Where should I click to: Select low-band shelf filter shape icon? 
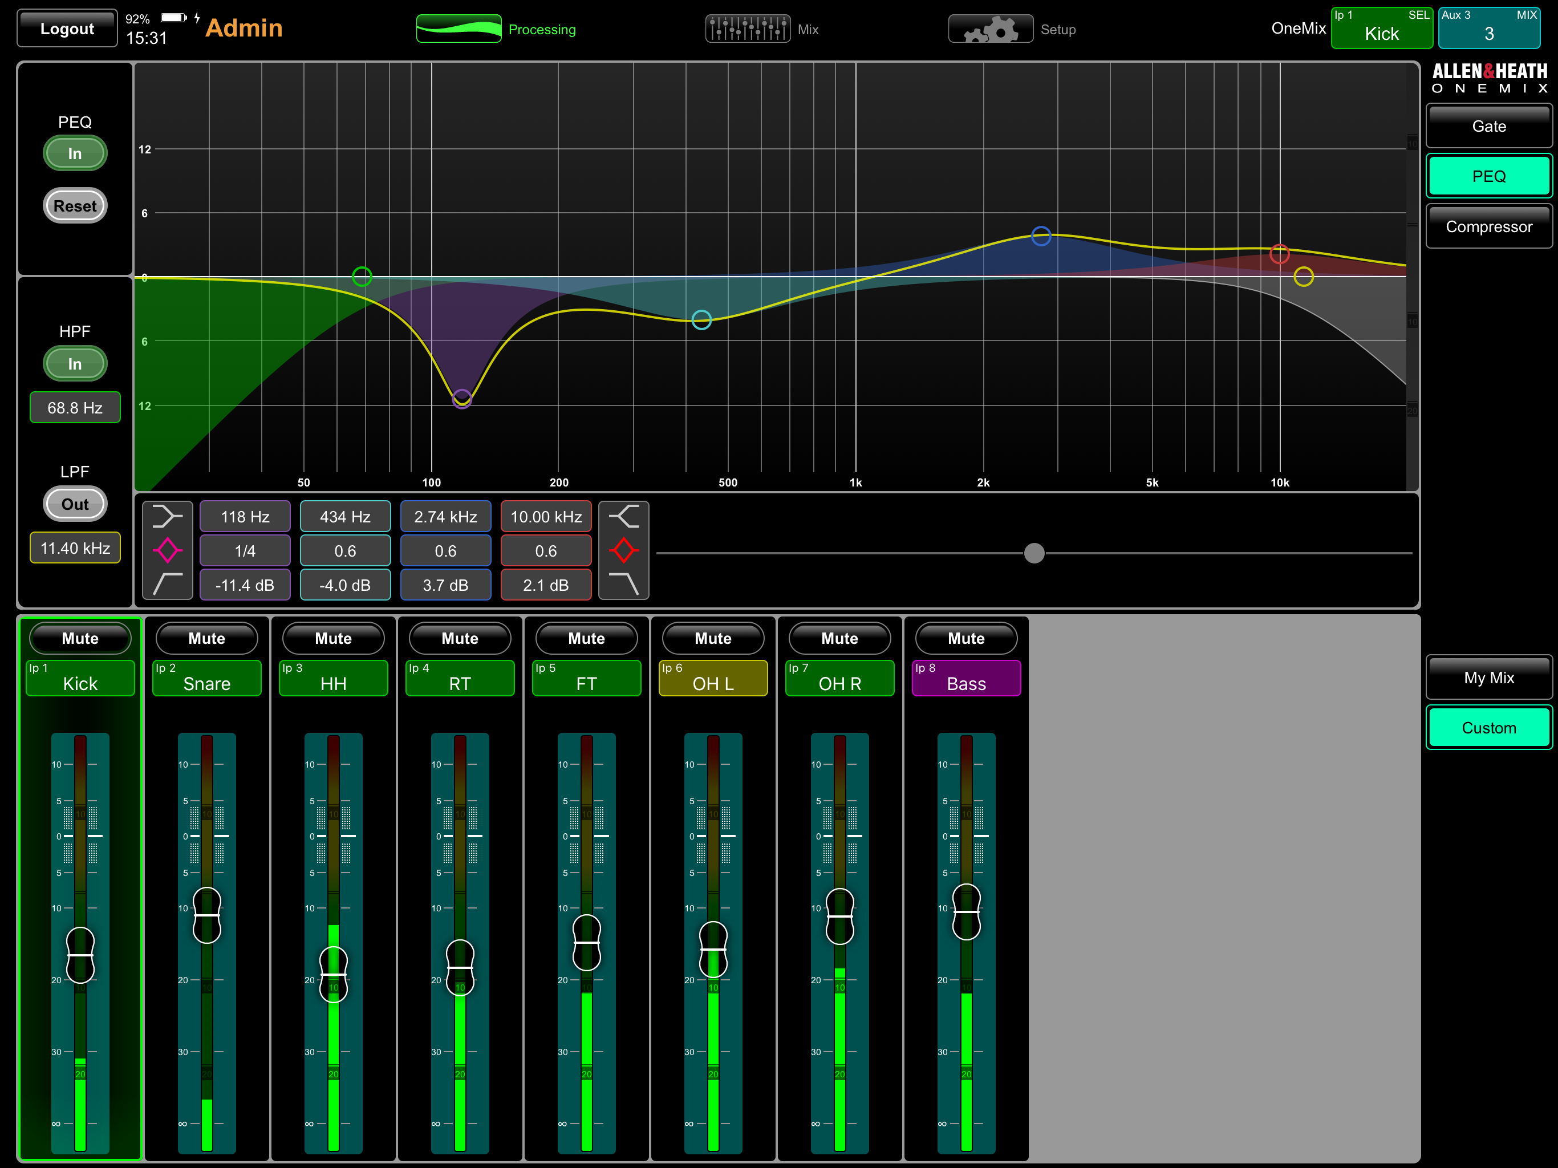tap(168, 516)
